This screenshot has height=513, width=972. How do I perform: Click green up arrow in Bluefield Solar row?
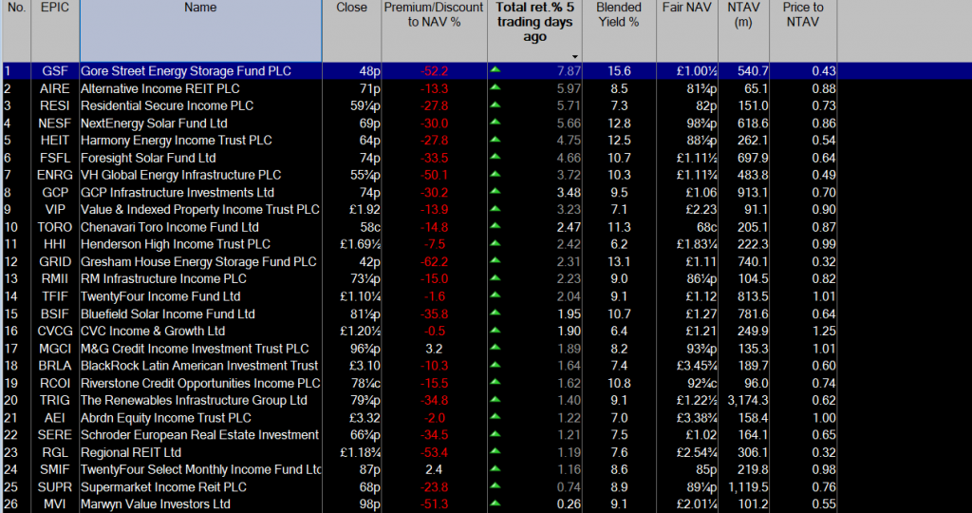click(x=495, y=313)
